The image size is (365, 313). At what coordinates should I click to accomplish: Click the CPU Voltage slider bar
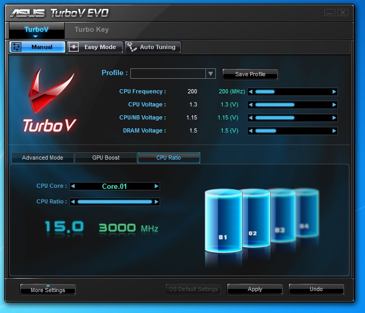click(x=293, y=105)
